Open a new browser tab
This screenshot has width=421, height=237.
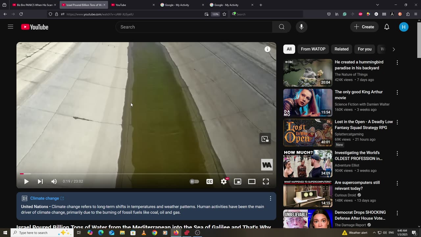[x=261, y=5]
